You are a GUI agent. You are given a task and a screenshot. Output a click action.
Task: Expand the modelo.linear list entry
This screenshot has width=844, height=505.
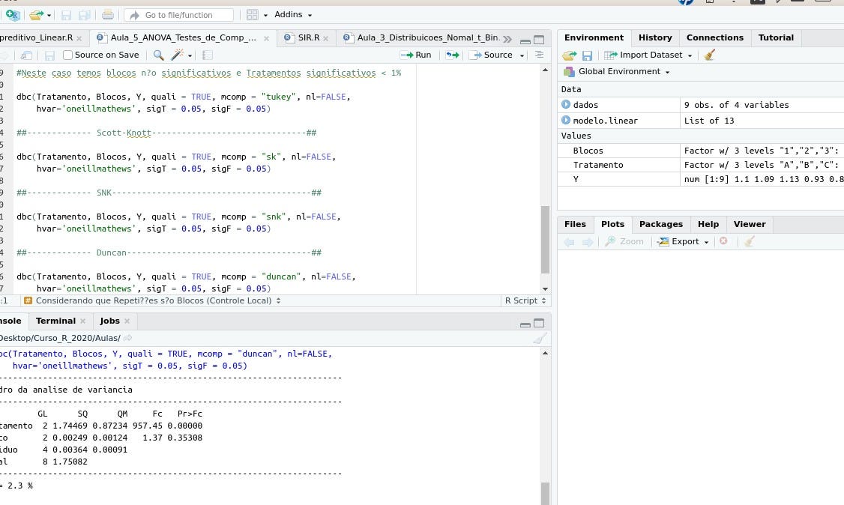pos(566,120)
